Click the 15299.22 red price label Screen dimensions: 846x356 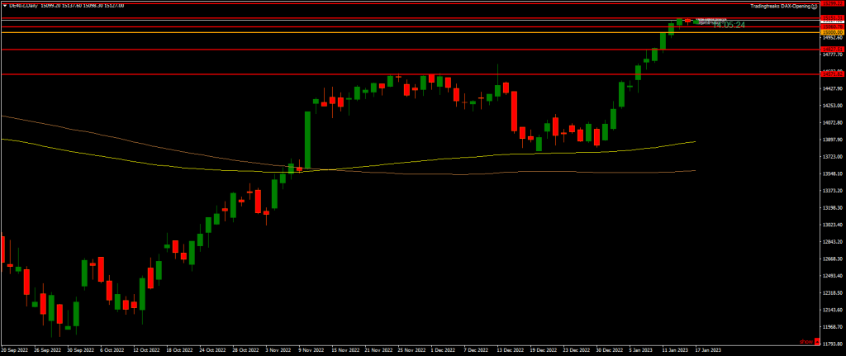click(832, 3)
